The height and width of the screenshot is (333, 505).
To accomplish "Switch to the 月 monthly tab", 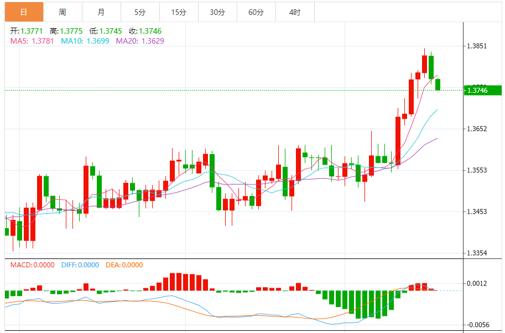I will point(101,12).
